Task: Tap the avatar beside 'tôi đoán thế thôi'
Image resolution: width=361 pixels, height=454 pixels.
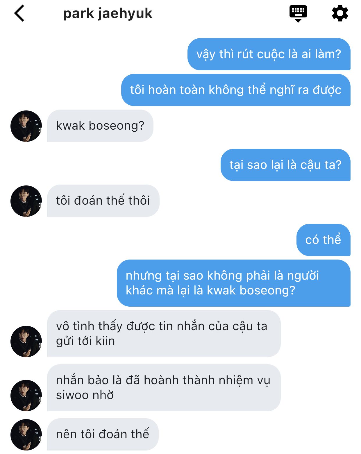Action: (x=26, y=201)
